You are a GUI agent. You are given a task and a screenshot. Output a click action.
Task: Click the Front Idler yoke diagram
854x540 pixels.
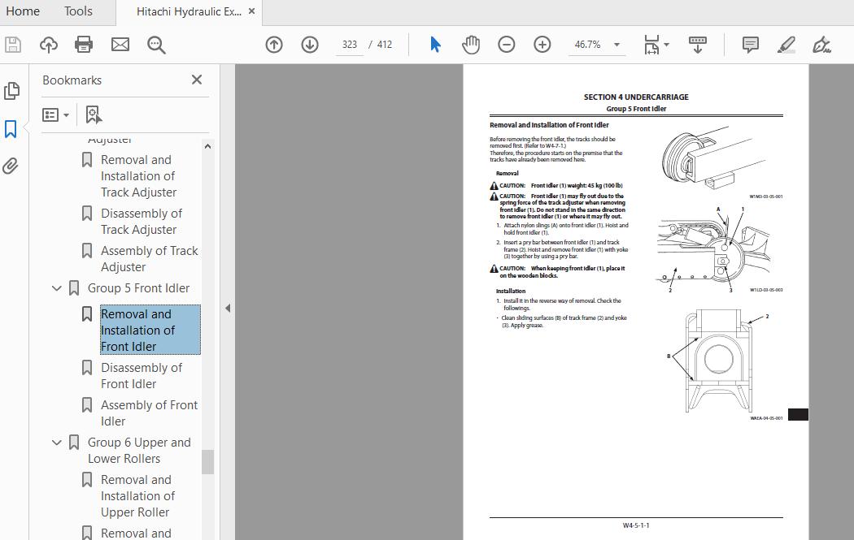718,362
